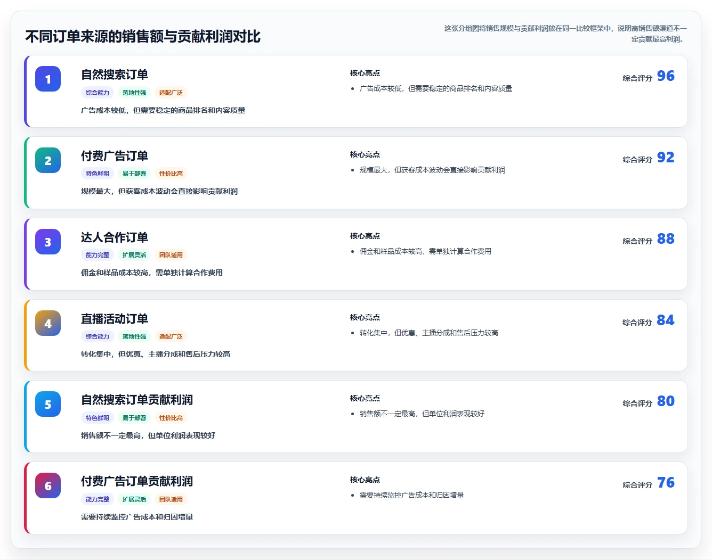Click 核心亮点 heading in 直播活动订单 card
The image size is (712, 560).
click(365, 317)
